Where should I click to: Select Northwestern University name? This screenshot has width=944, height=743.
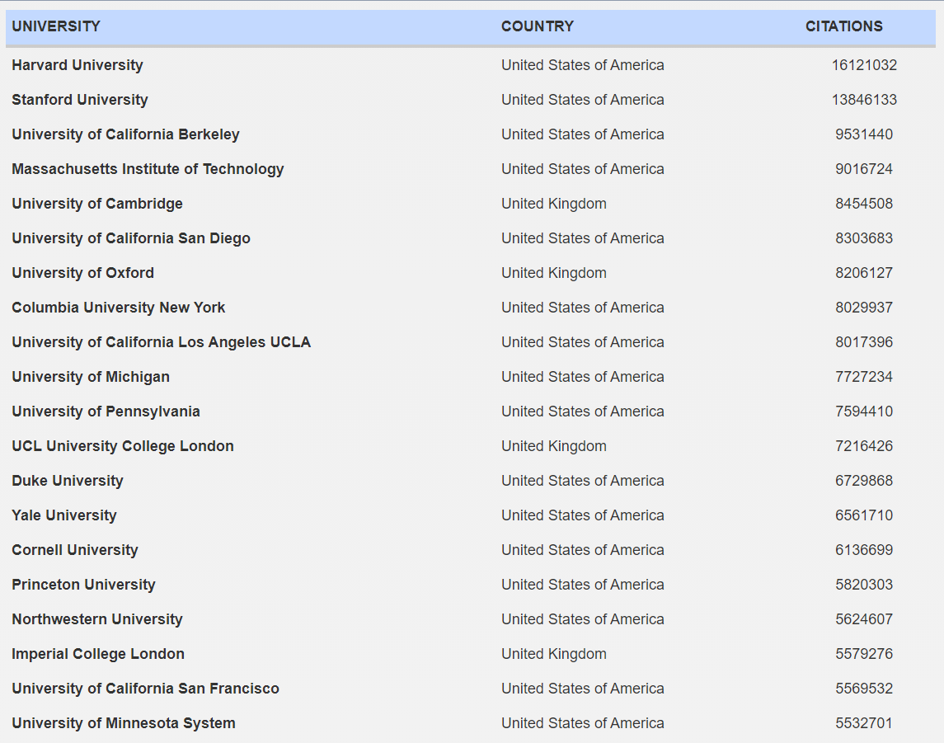(x=97, y=619)
